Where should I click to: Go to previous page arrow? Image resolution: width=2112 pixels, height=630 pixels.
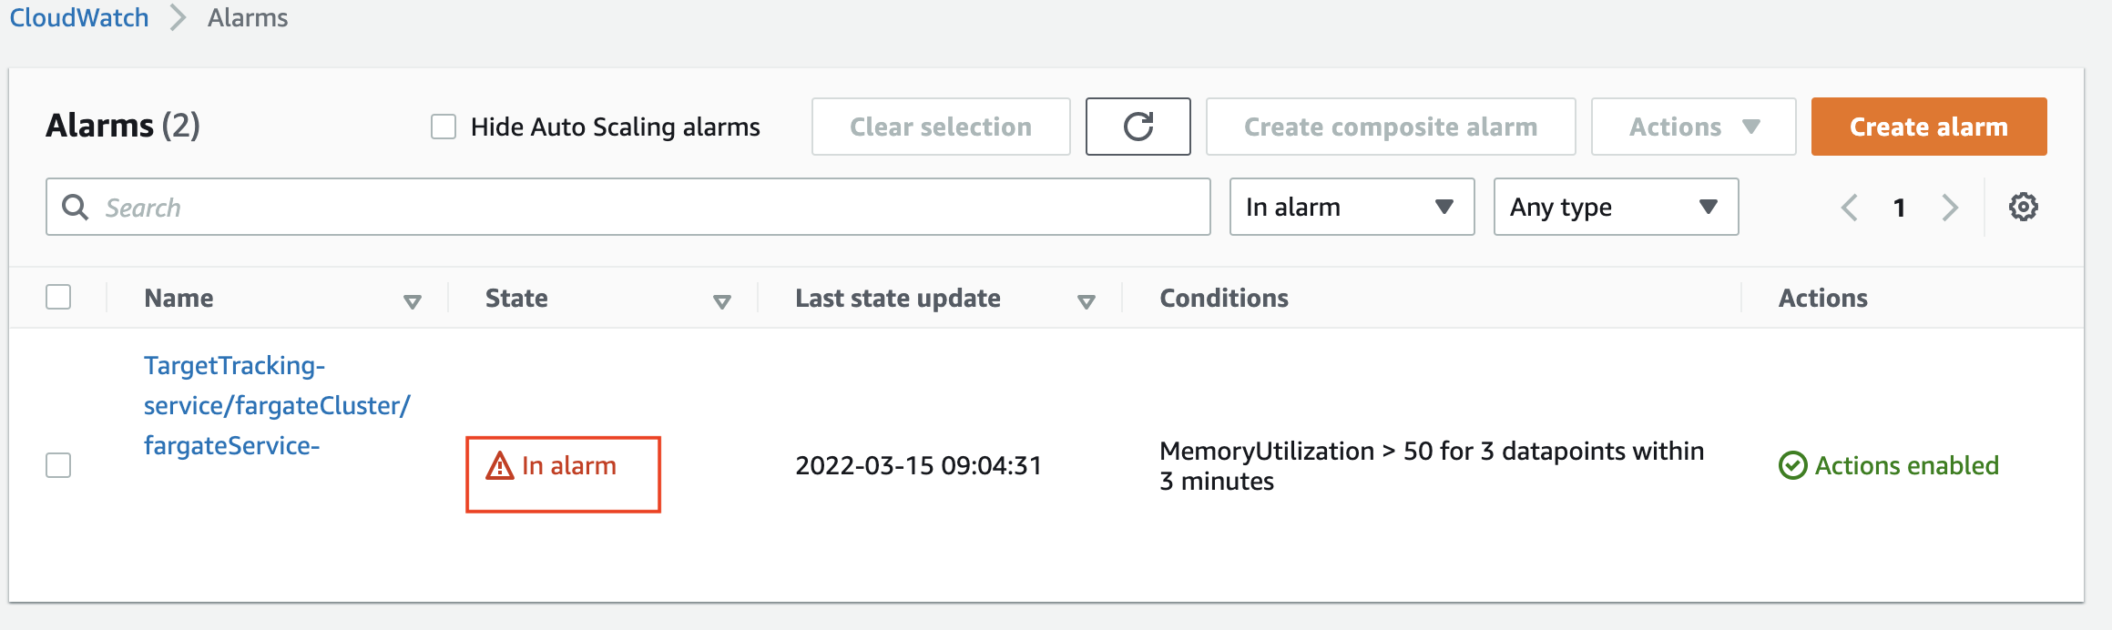click(1849, 208)
